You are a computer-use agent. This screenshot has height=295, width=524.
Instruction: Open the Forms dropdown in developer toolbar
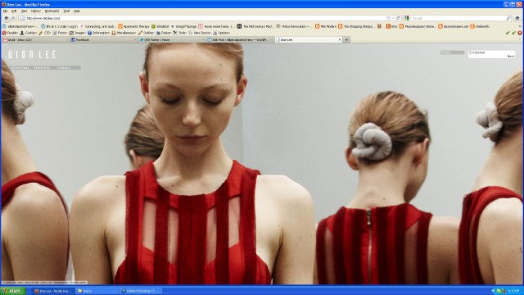pyautogui.click(x=61, y=33)
